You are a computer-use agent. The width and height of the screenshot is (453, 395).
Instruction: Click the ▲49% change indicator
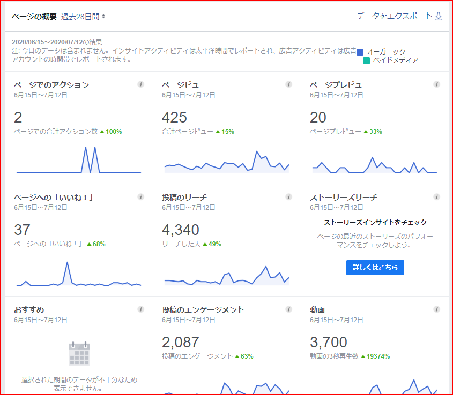pos(212,244)
